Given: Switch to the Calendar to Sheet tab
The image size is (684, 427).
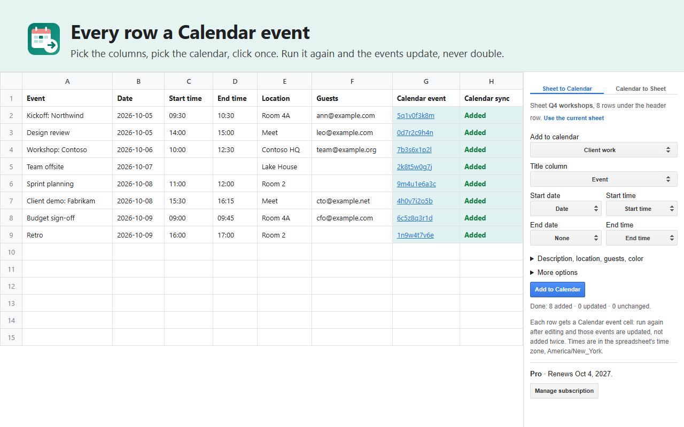Looking at the screenshot, I should coord(641,89).
